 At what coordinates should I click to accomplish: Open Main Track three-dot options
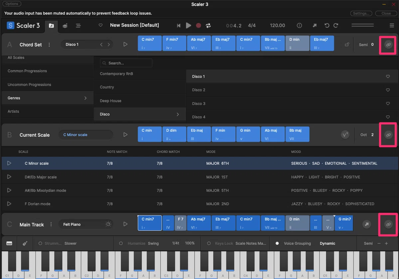[51, 225]
